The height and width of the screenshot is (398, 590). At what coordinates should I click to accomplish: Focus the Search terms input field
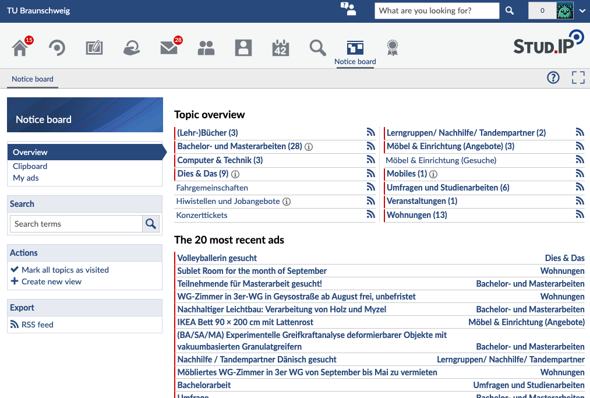coord(76,224)
